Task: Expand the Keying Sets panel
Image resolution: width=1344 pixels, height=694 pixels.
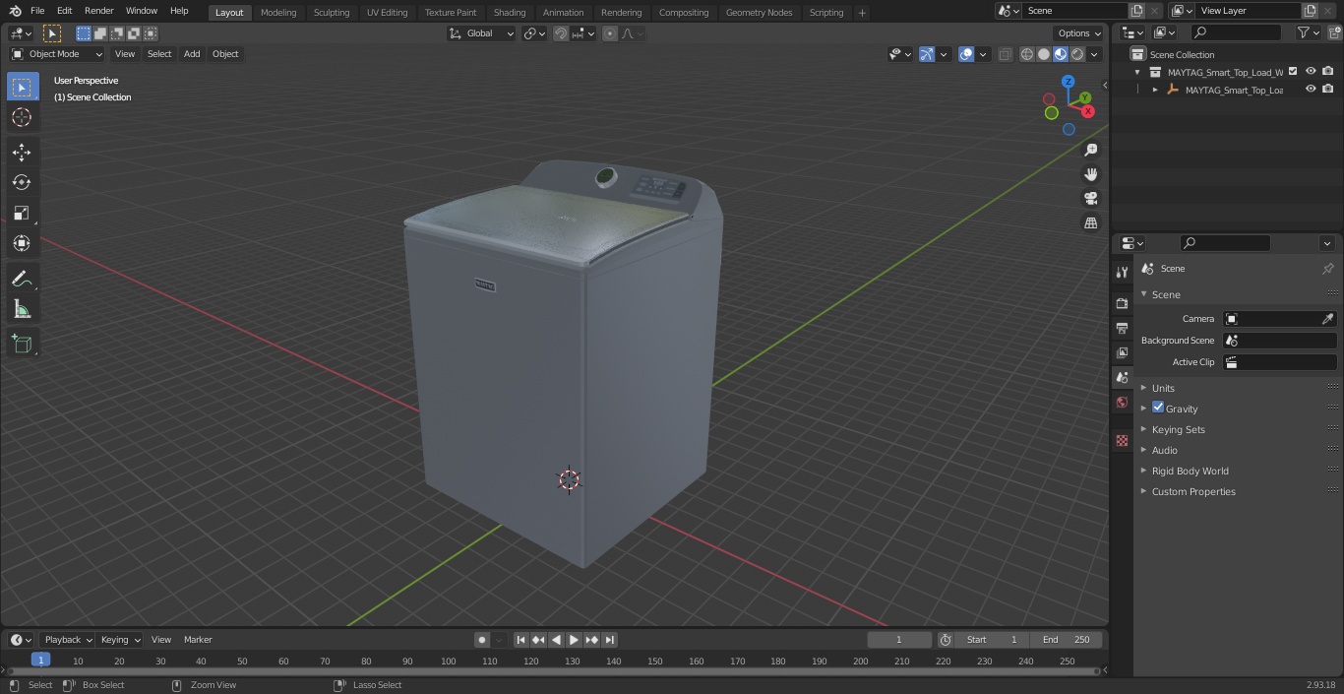Action: tap(1178, 429)
